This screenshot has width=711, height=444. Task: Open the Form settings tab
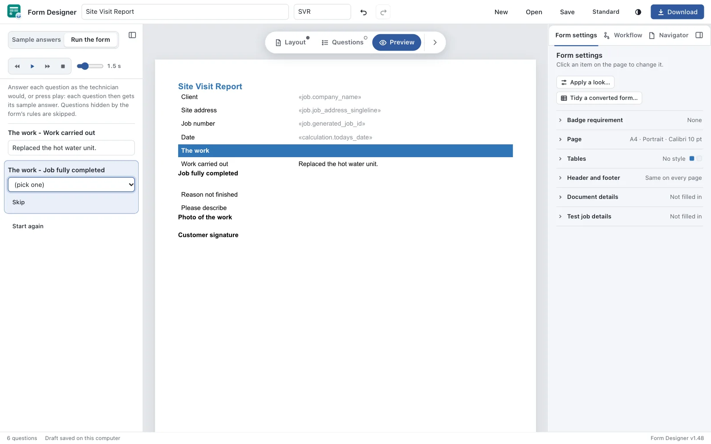tap(576, 35)
